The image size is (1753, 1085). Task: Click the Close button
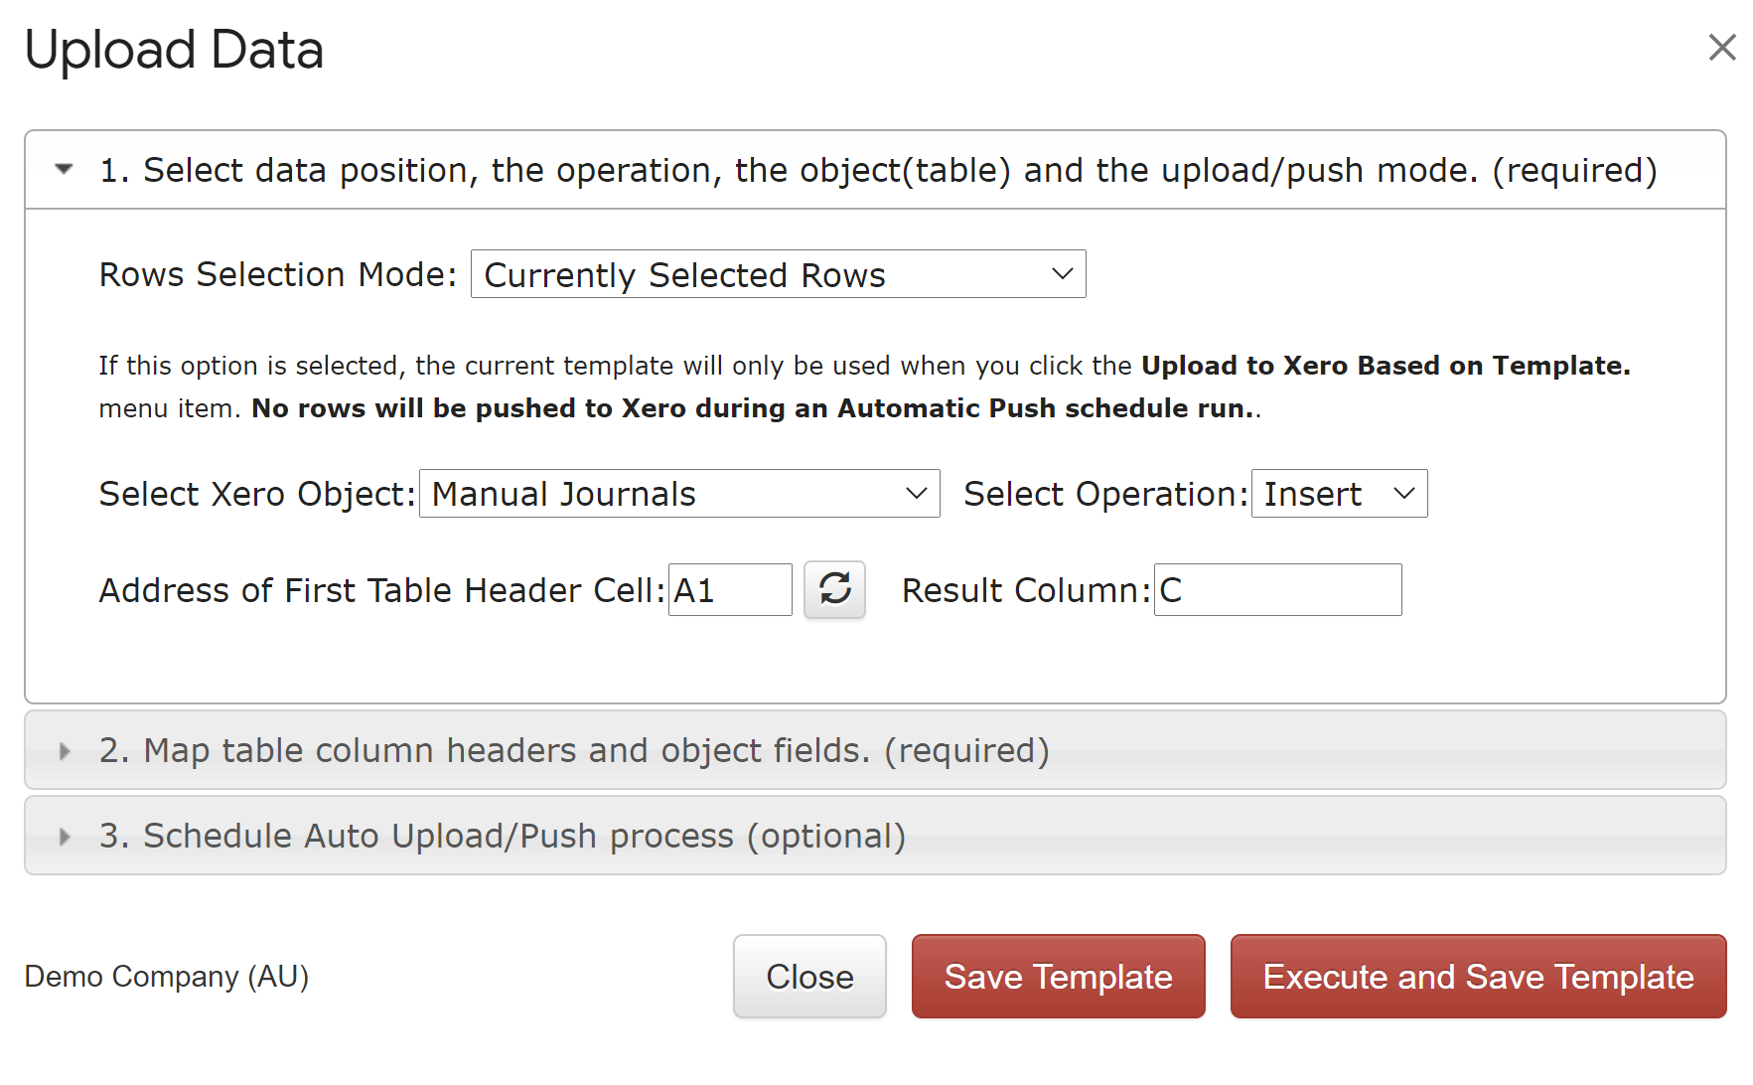point(809,977)
